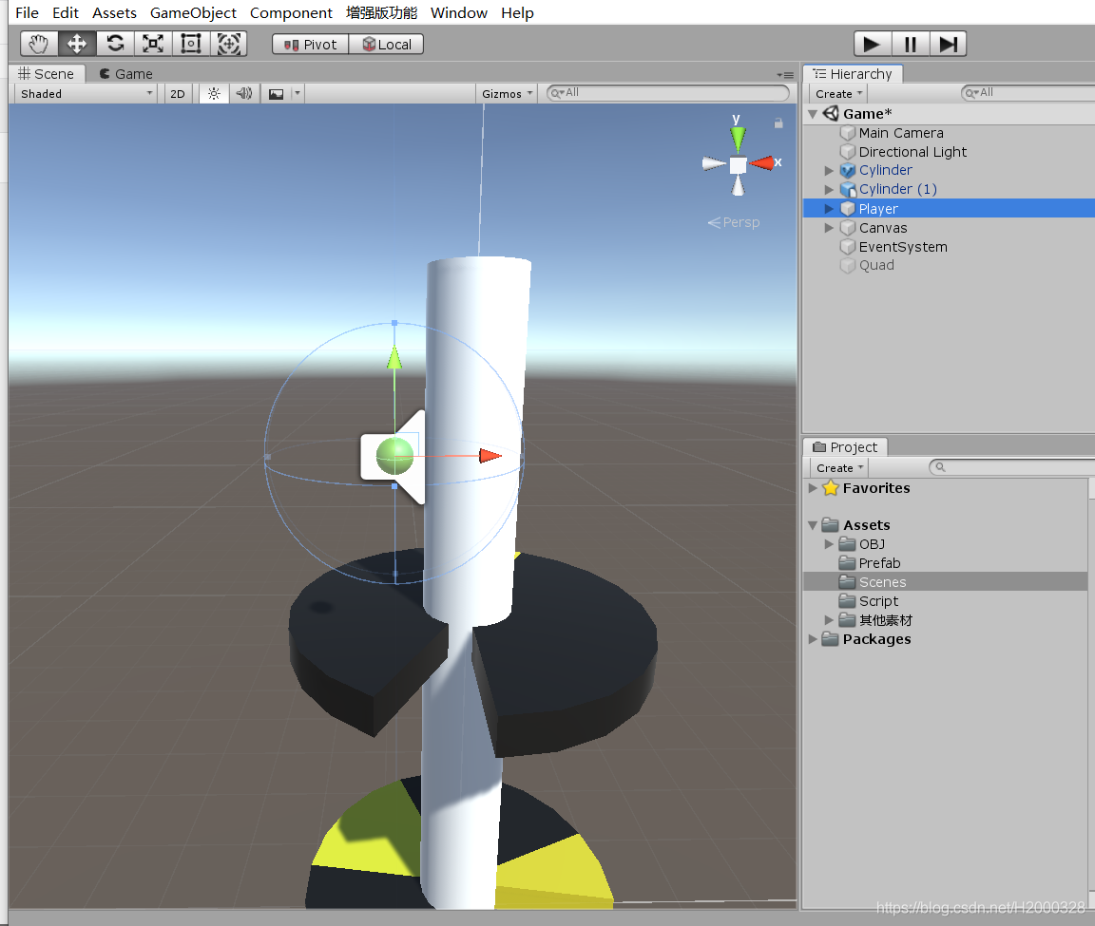The height and width of the screenshot is (926, 1095).
Task: Toggle scene audio
Action: click(x=243, y=93)
